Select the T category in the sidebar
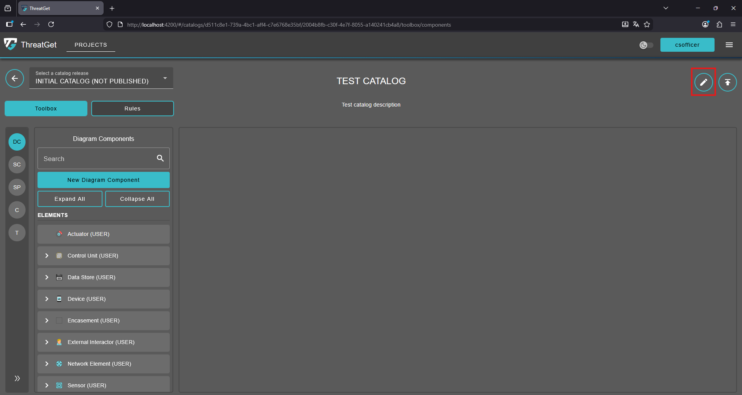This screenshot has width=742, height=395. point(17,232)
